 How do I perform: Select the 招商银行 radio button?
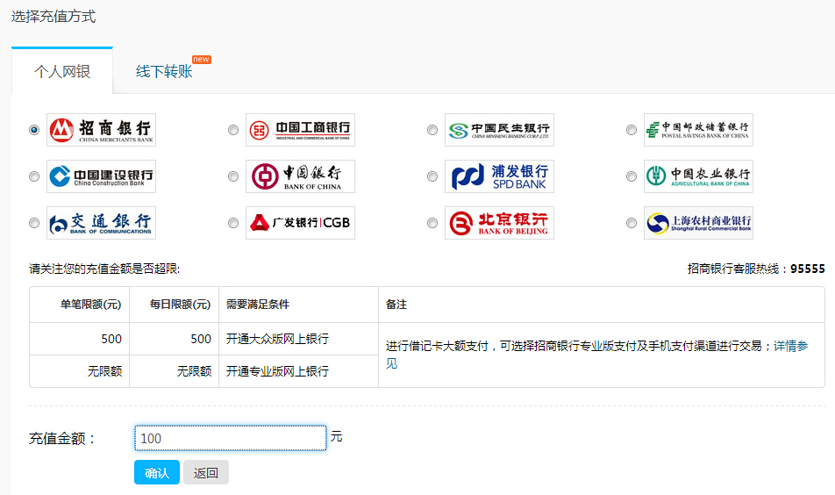pyautogui.click(x=34, y=130)
